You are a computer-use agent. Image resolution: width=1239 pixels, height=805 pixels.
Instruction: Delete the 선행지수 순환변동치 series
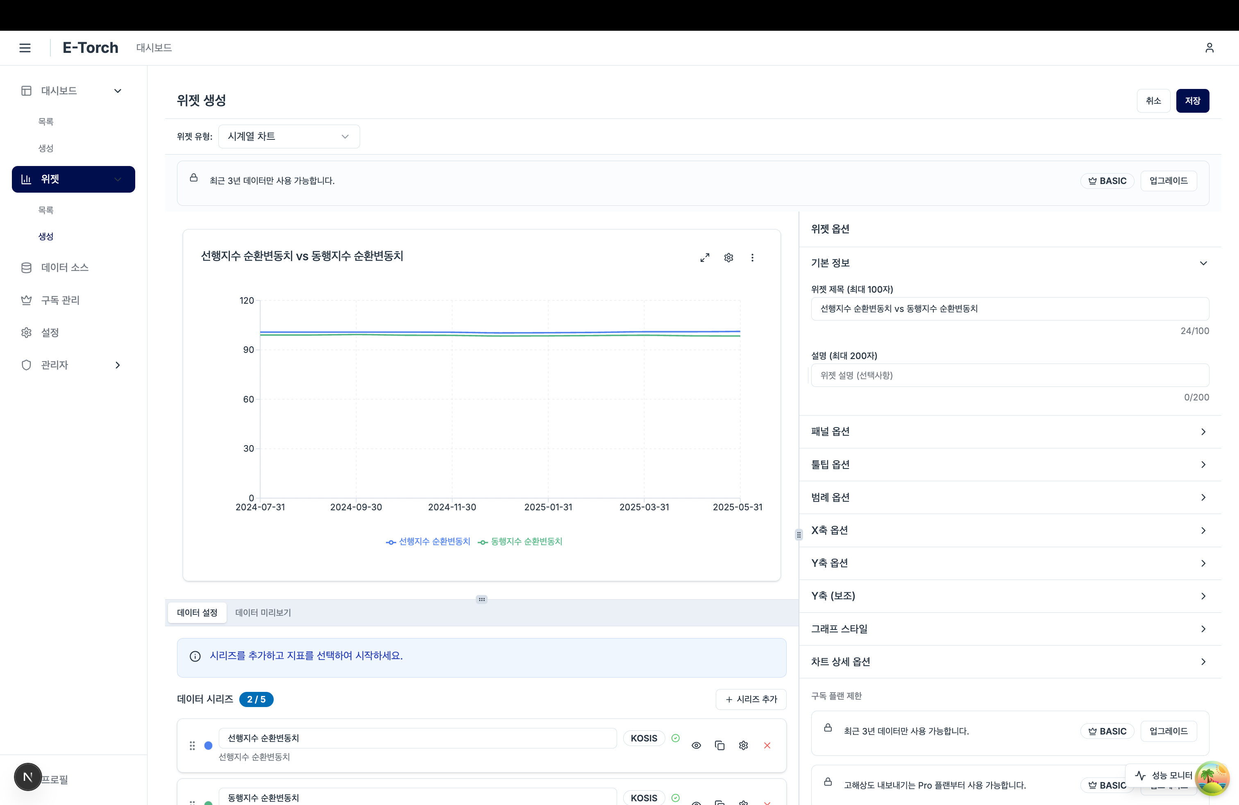click(767, 745)
